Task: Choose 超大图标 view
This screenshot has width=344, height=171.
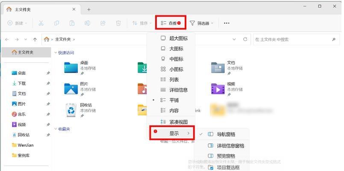Action: [171, 38]
